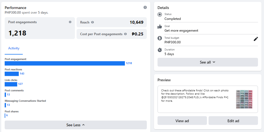Click the stopwatch Duration icon
Viewport: 264px width, 132px height.
tap(160, 50)
